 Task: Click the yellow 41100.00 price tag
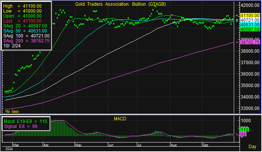click(250, 16)
